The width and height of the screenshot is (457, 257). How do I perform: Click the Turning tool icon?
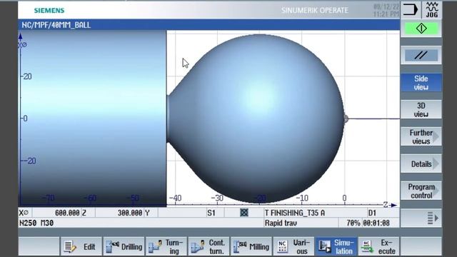coord(155,246)
